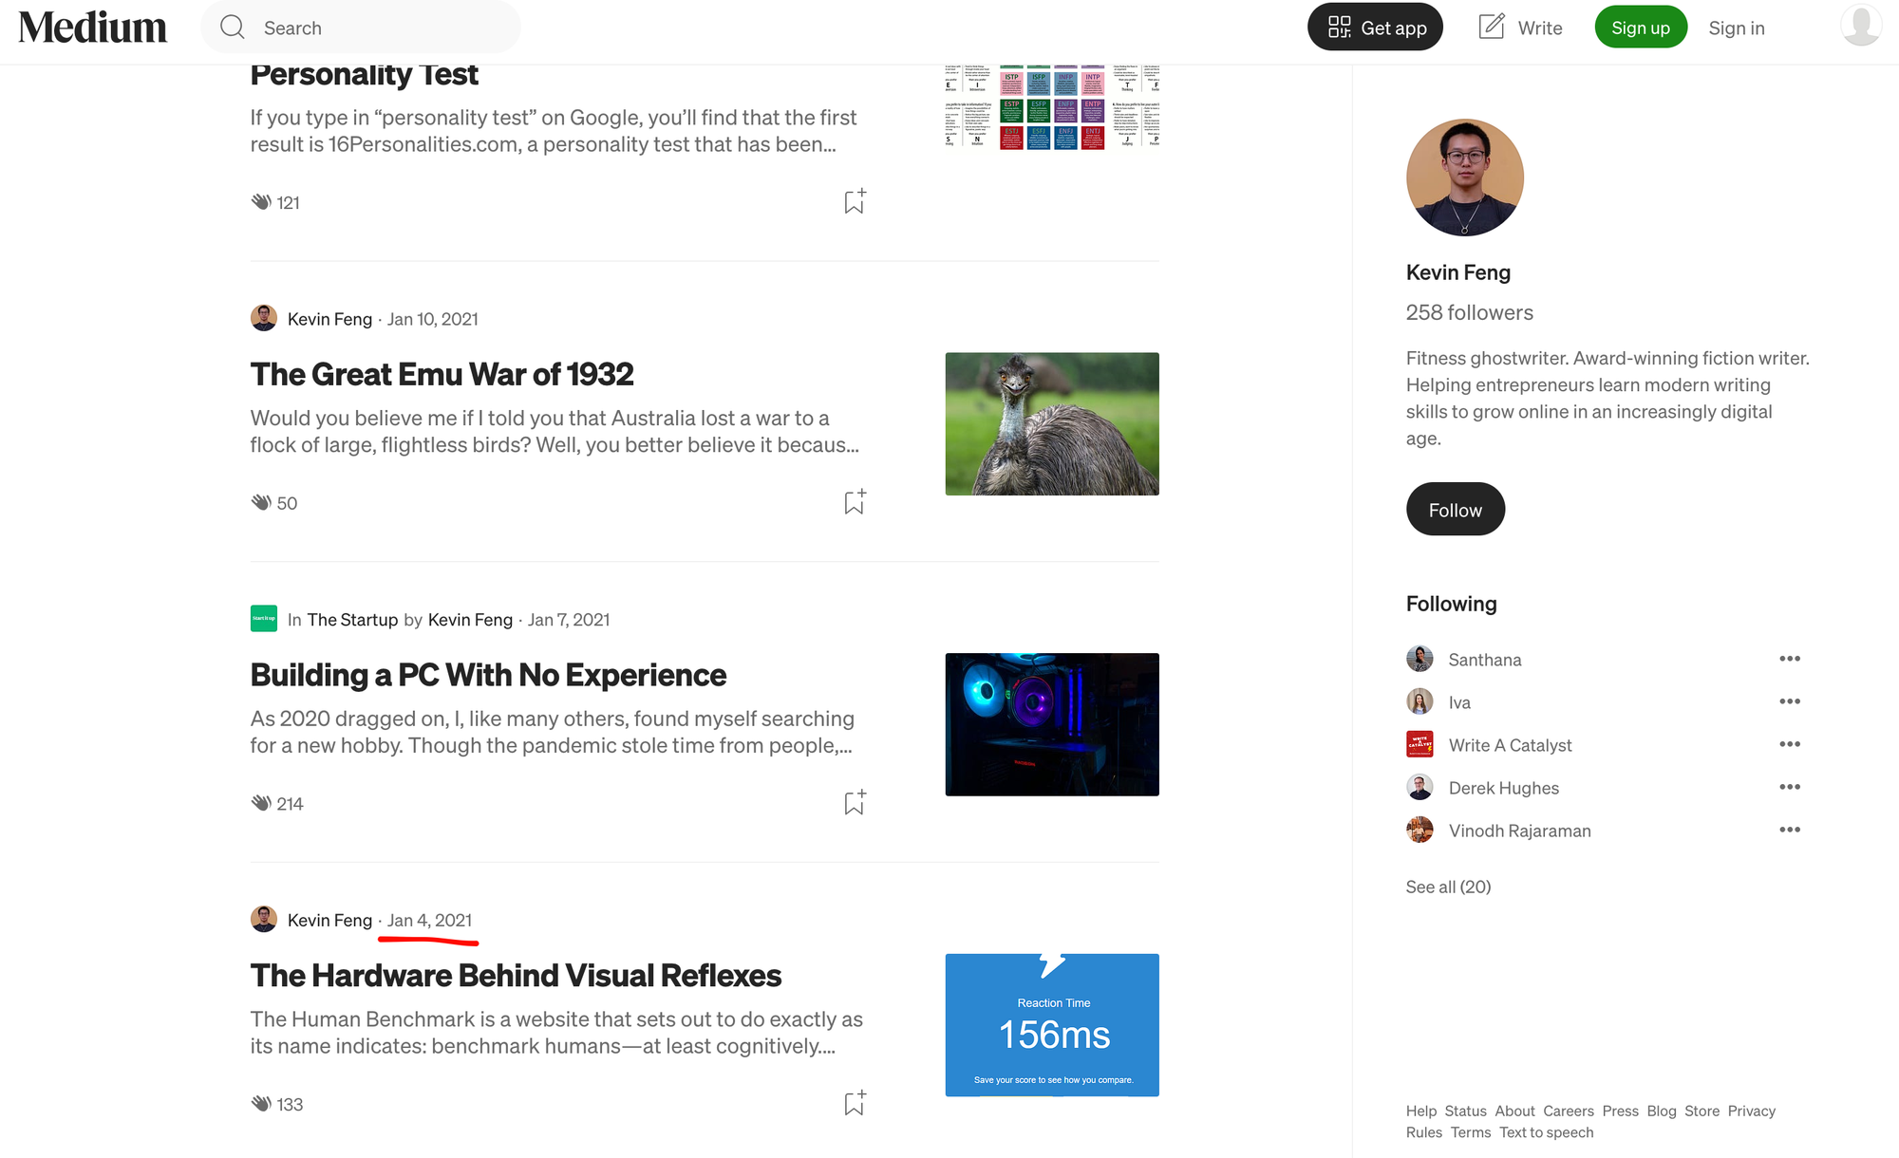Open more options for Derek Hughes

[x=1790, y=787]
